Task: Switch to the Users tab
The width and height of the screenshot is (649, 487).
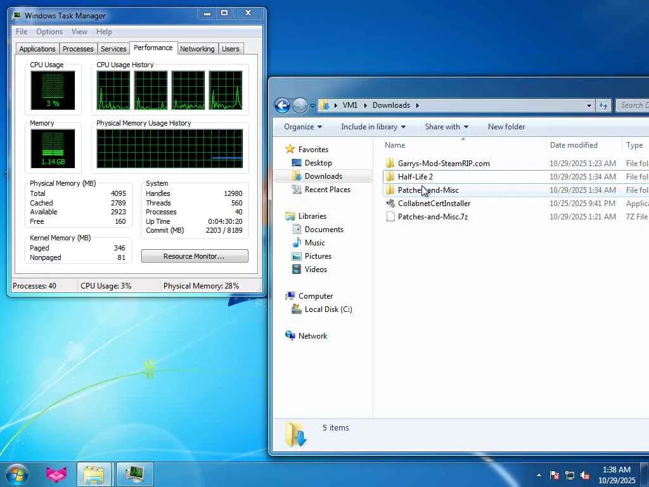Action: (x=231, y=49)
